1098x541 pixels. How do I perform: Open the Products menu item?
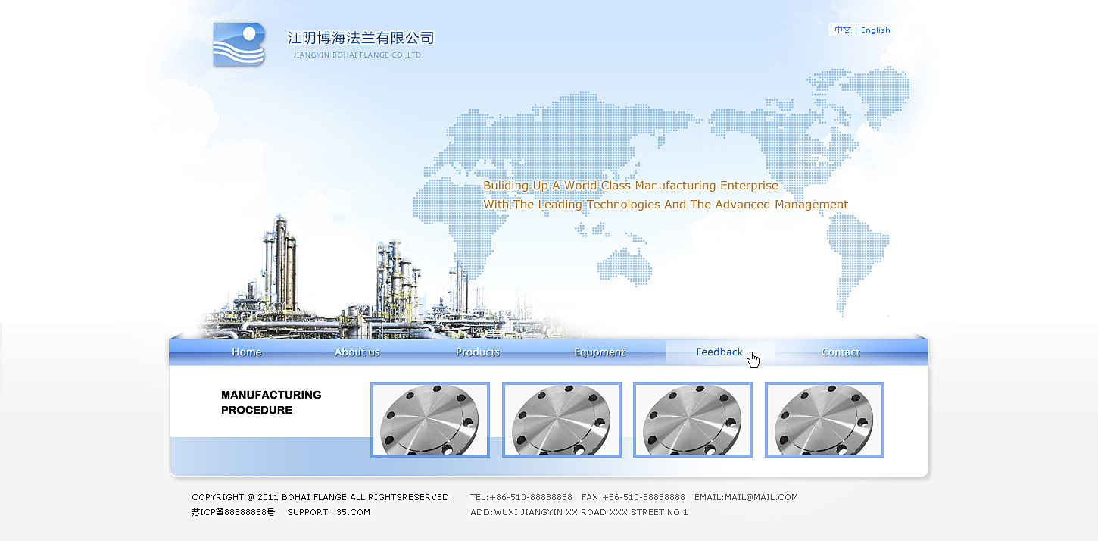pyautogui.click(x=478, y=352)
